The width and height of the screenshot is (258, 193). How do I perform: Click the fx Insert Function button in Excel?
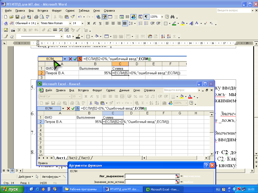tap(78, 108)
